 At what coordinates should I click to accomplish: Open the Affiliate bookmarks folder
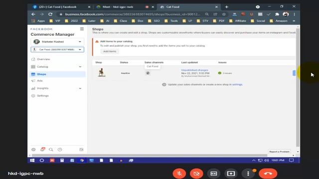click(x=237, y=21)
